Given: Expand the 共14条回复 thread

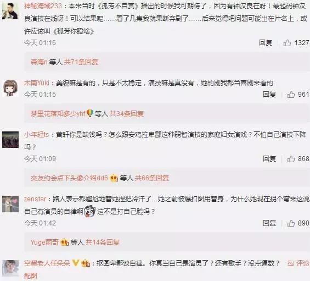Looking at the screenshot, I should [103, 243].
